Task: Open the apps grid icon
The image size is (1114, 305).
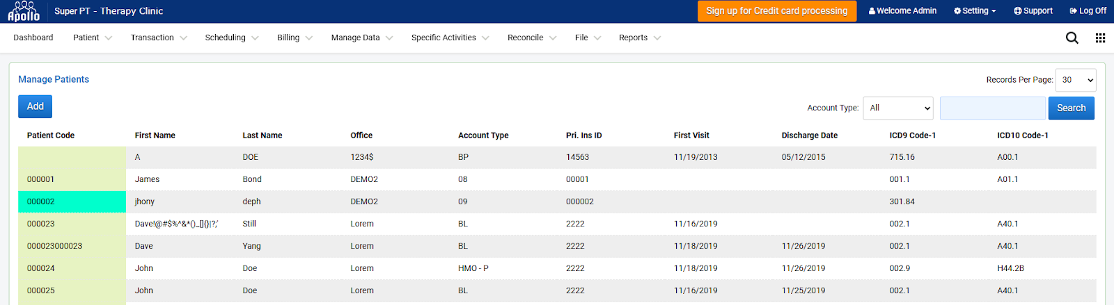Action: coord(1100,38)
